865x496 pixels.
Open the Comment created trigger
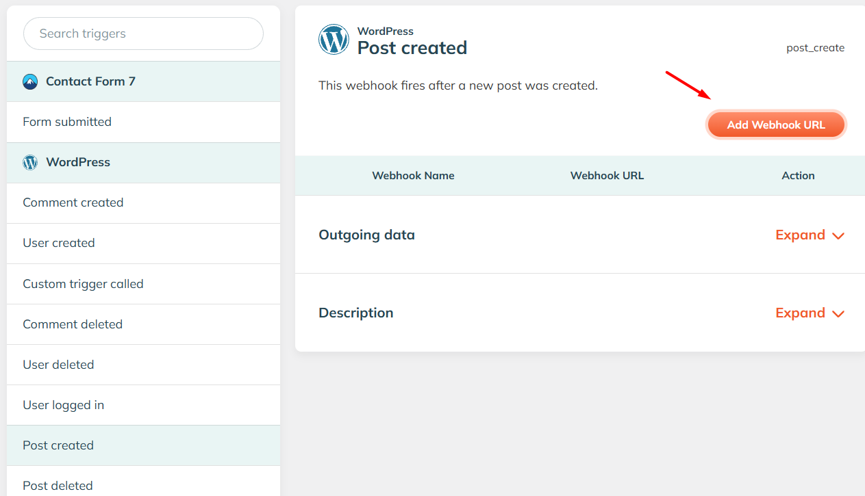[73, 203]
